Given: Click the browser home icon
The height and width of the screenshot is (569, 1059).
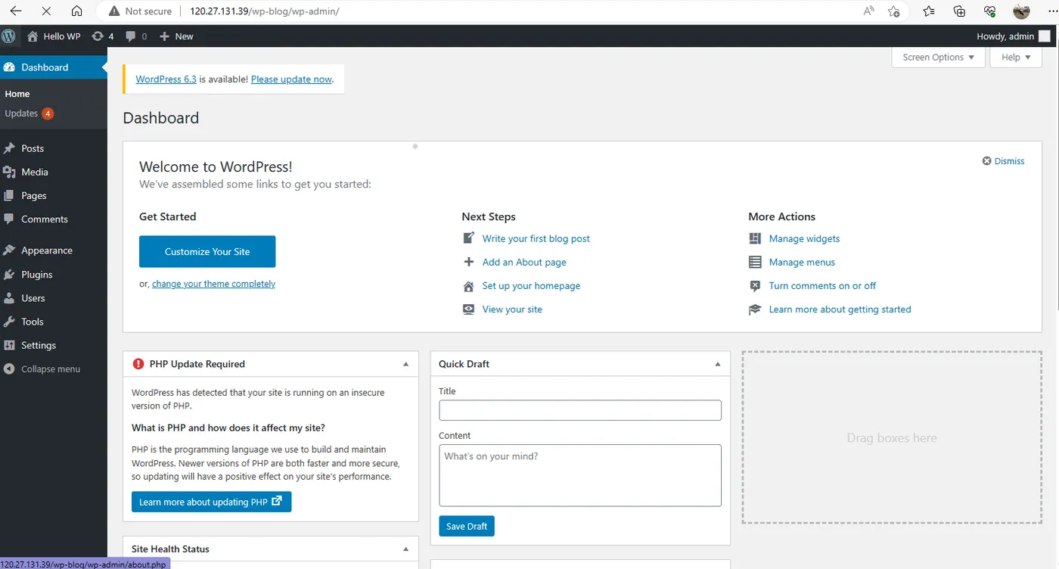Looking at the screenshot, I should [x=76, y=11].
